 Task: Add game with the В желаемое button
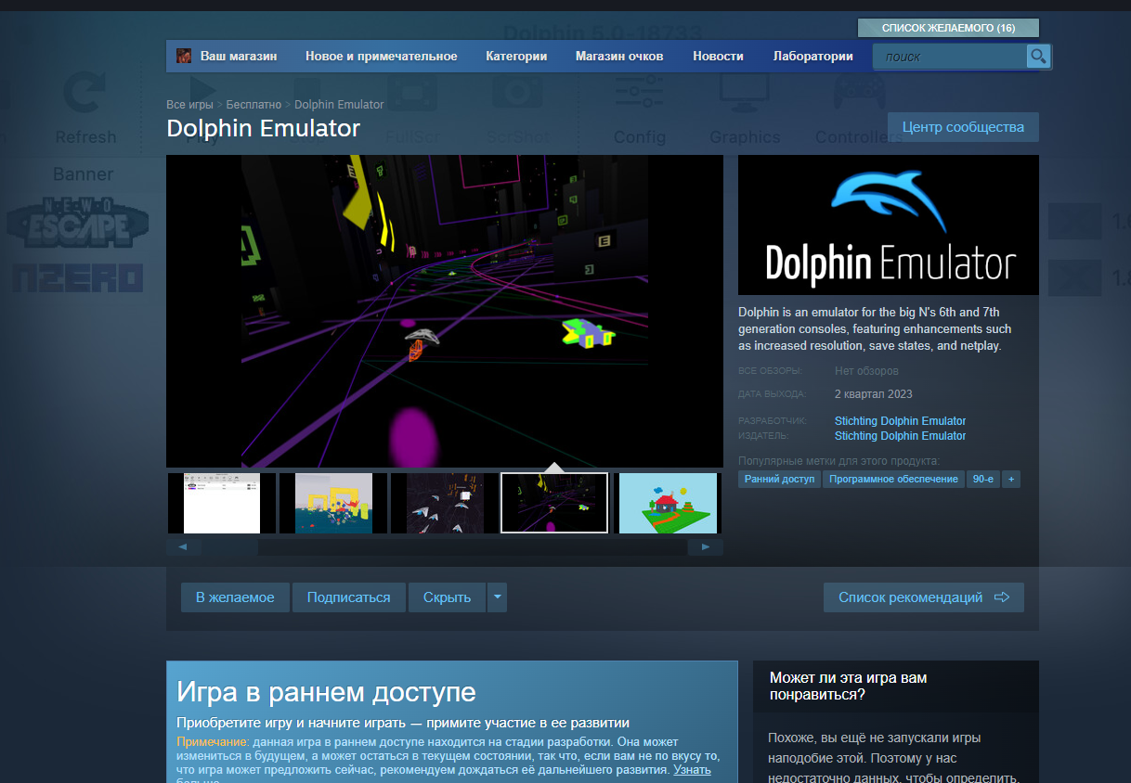(x=235, y=597)
